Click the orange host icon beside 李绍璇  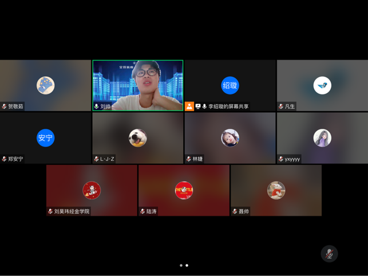point(189,107)
